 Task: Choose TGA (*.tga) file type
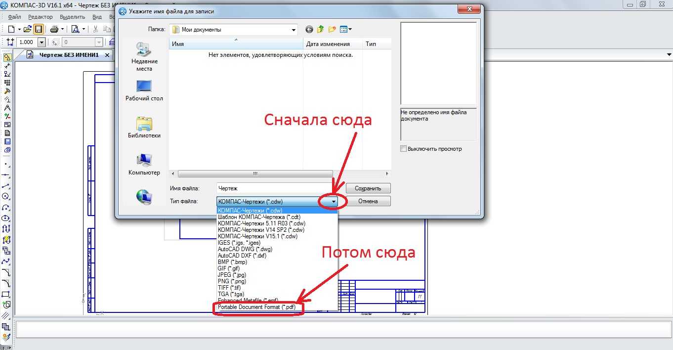231,294
